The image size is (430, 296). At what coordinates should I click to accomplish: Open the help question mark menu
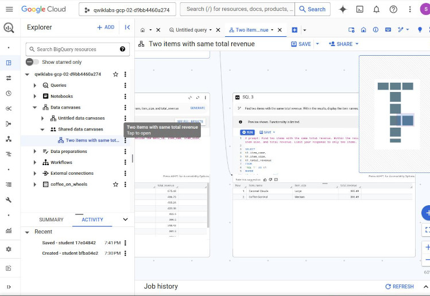(x=393, y=9)
